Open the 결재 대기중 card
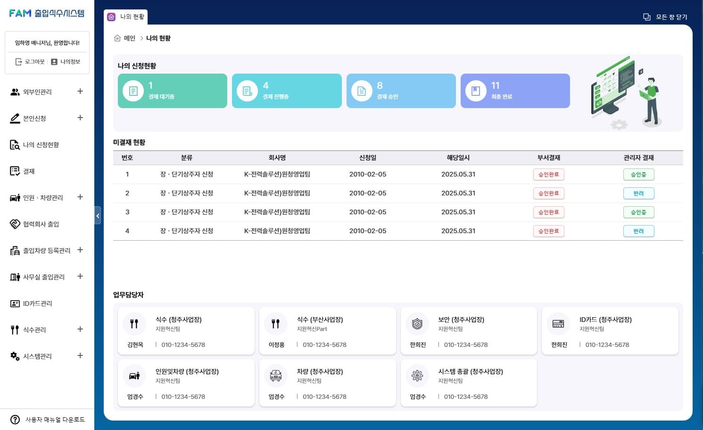Image resolution: width=703 pixels, height=430 pixels. (x=173, y=91)
